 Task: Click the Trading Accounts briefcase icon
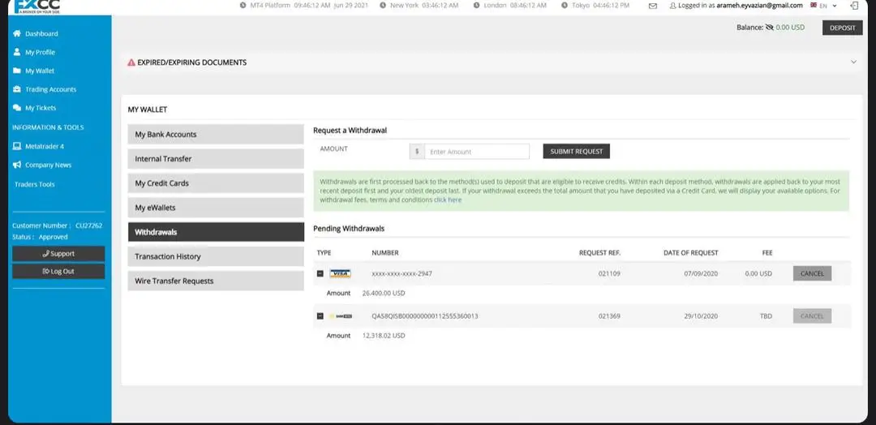tap(17, 89)
